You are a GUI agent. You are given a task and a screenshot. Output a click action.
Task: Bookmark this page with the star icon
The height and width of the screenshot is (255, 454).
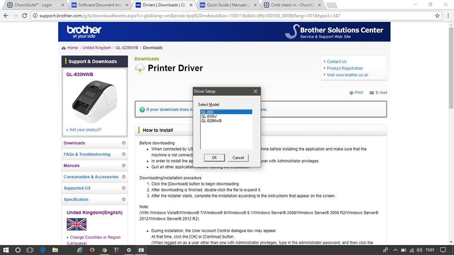click(437, 15)
